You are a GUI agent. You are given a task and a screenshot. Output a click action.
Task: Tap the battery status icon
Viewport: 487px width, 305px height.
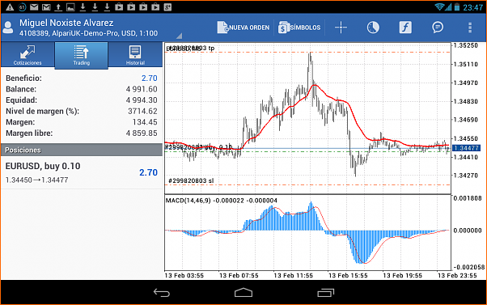coord(457,6)
